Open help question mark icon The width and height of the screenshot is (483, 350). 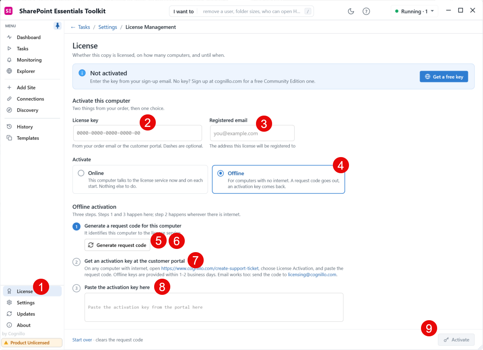click(x=366, y=11)
